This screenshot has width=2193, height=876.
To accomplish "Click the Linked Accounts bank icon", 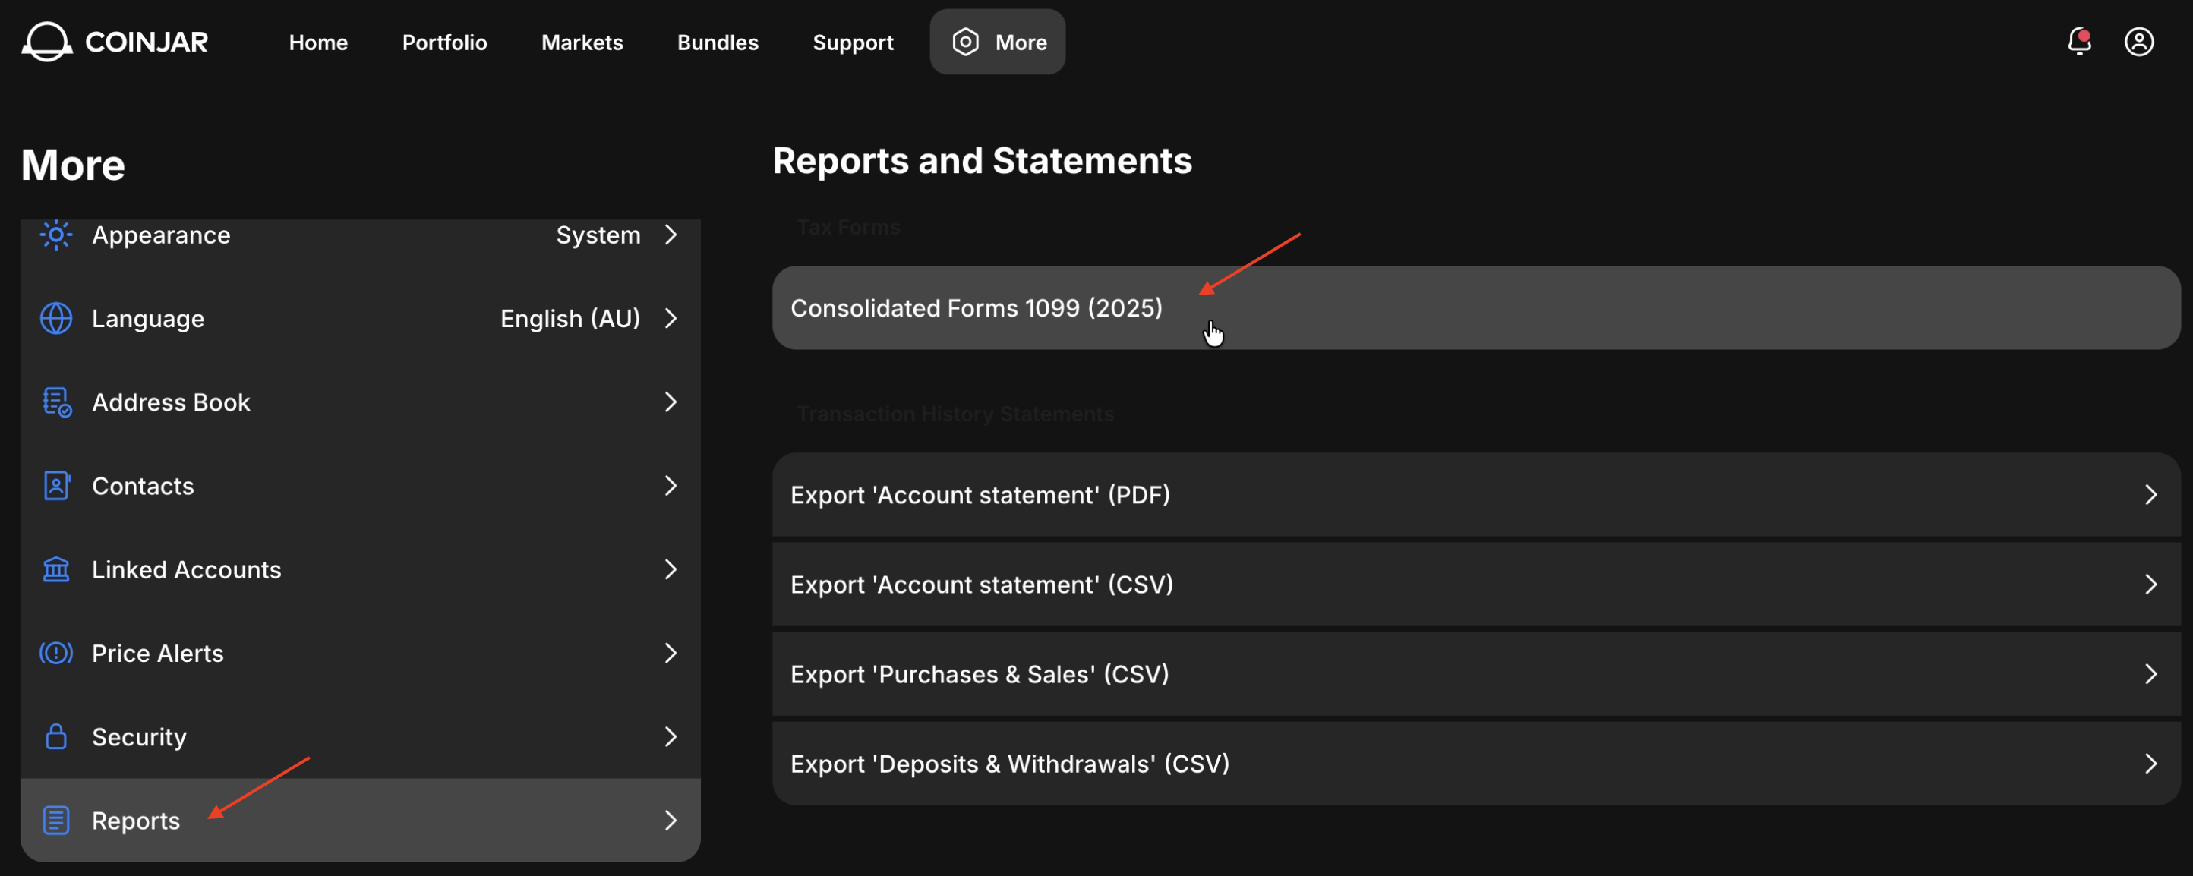I will [56, 569].
